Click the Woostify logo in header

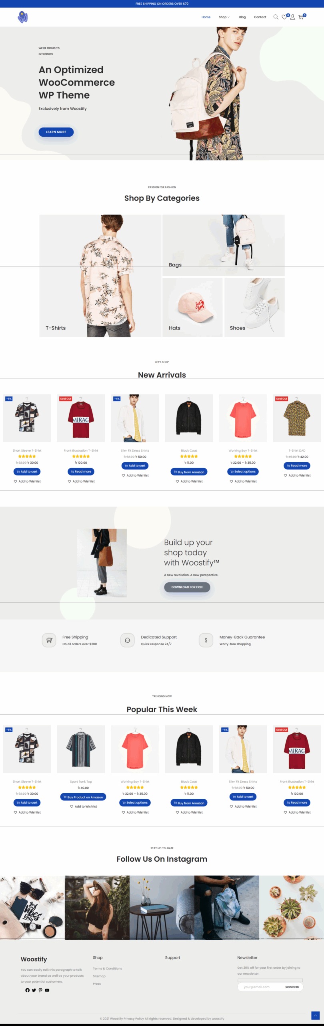[x=23, y=17]
